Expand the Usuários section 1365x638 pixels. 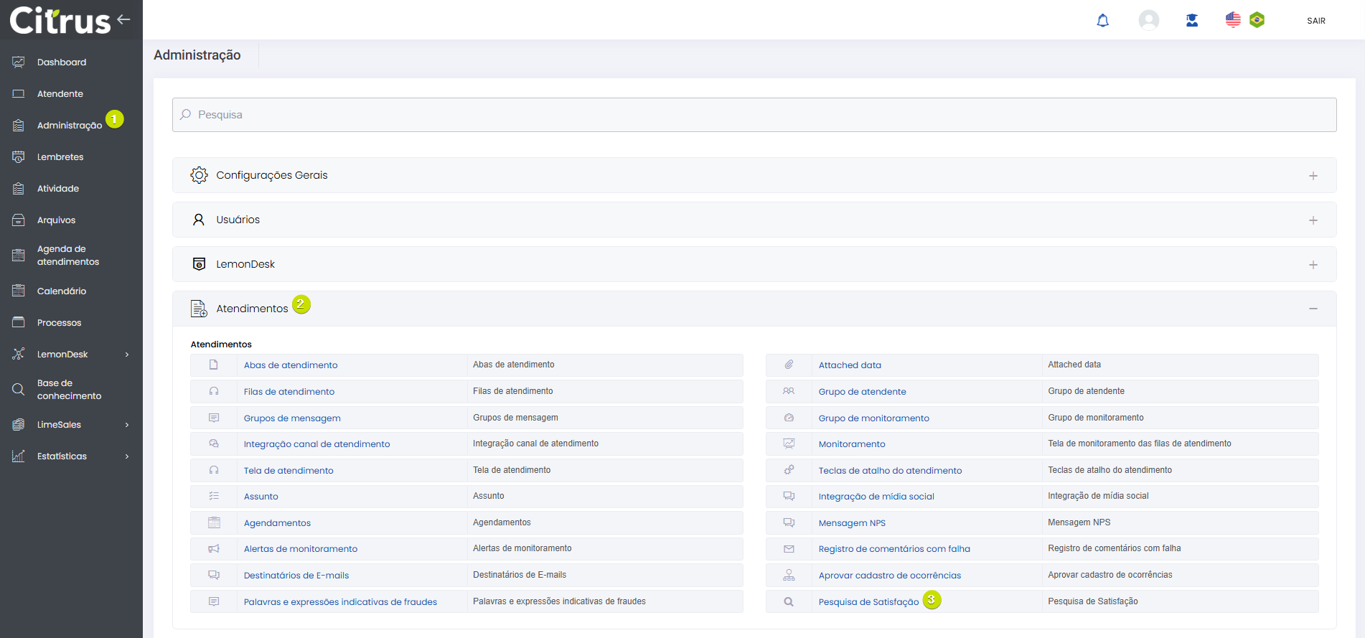[x=1313, y=220]
